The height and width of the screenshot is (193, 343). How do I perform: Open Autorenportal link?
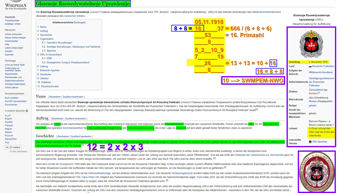pos(11,41)
